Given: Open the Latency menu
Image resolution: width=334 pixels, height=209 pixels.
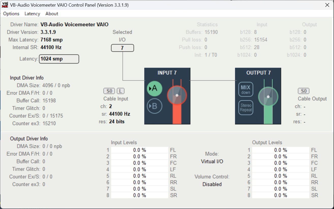Looking at the screenshot, I should (x=32, y=14).
